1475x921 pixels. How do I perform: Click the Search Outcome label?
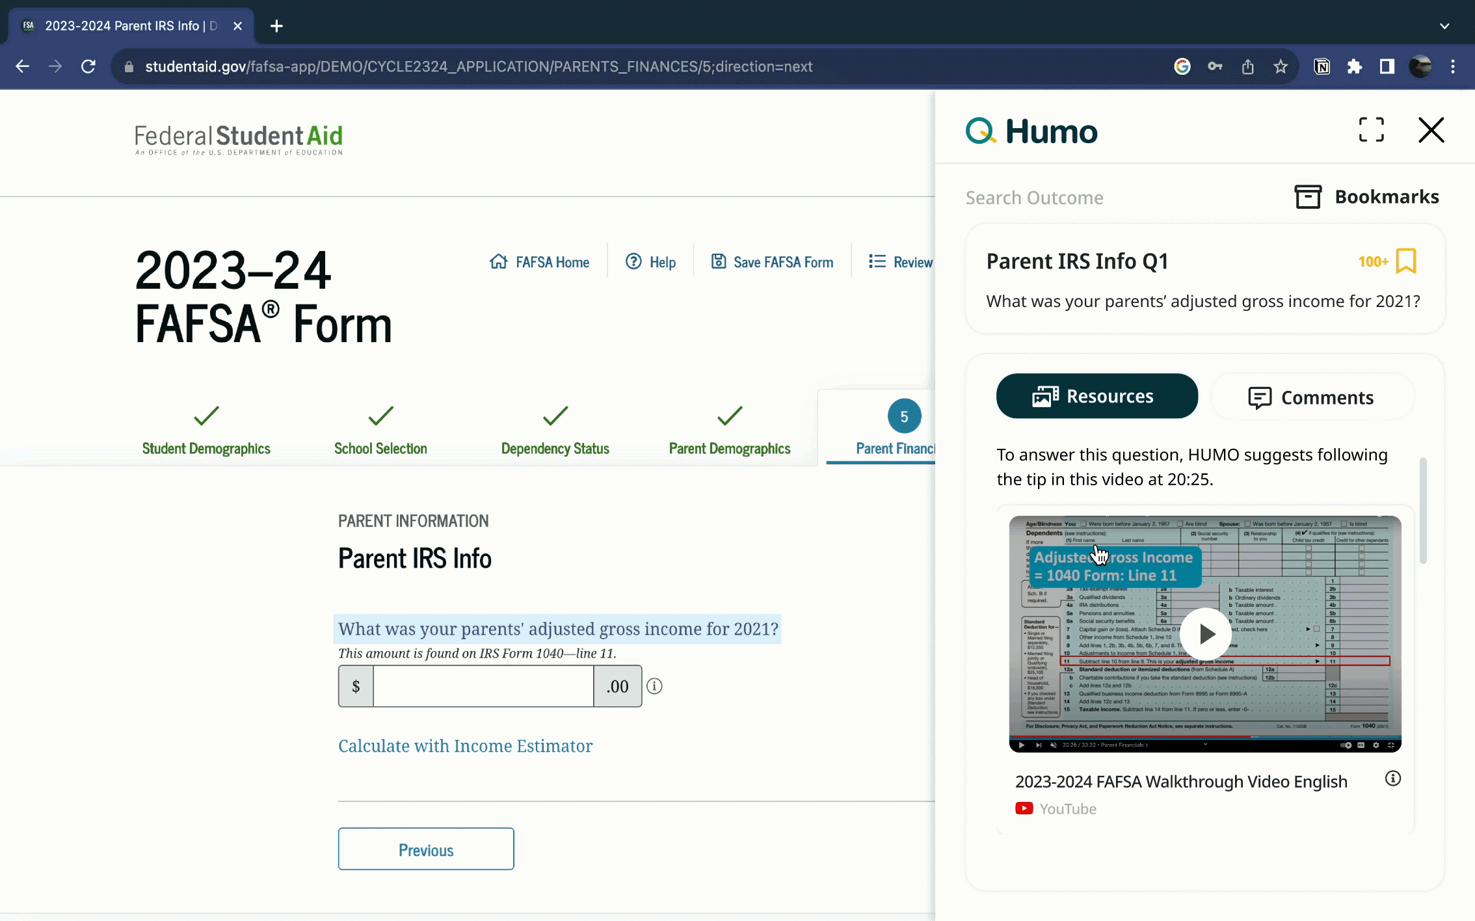coord(1034,197)
